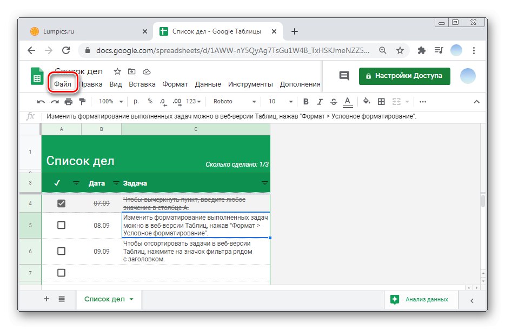This screenshot has width=505, height=329.
Task: Open the browser extensions icon
Action: (421, 50)
